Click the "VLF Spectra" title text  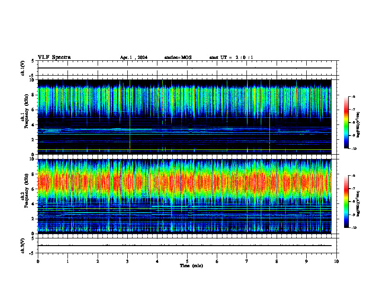55,57
